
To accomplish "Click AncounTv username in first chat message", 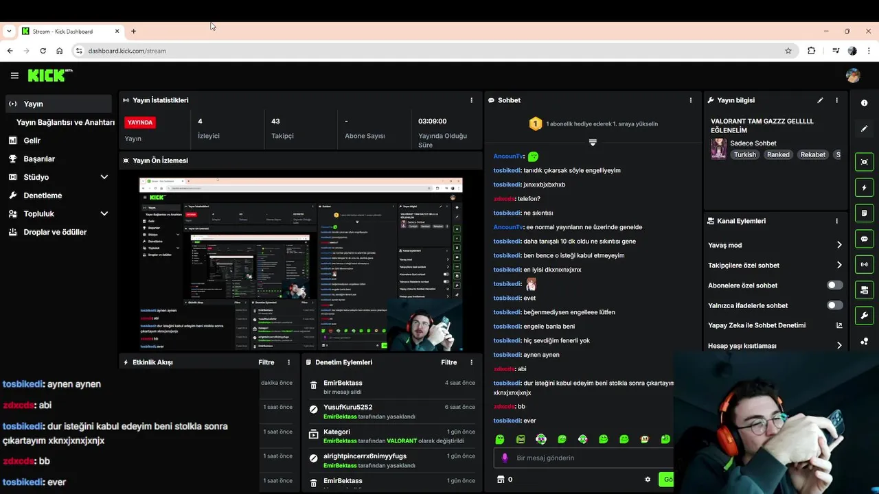I will (508, 156).
